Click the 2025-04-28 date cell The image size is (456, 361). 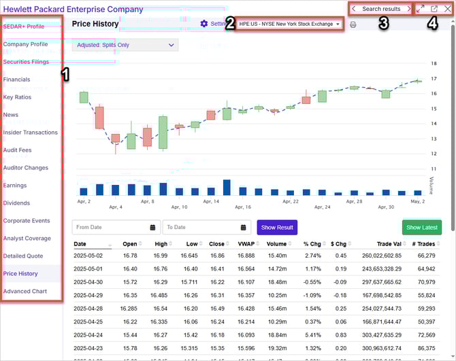tap(88, 309)
